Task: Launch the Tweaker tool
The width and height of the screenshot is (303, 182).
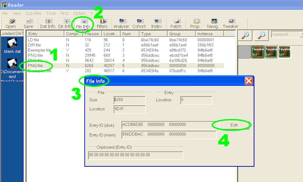Action: pyautogui.click(x=231, y=24)
